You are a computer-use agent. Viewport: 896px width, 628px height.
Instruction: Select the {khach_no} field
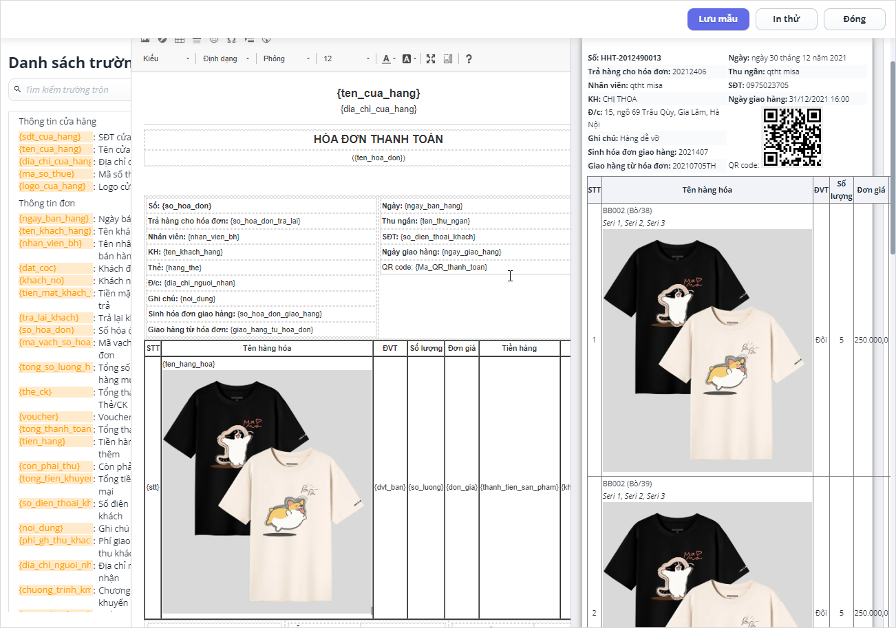[x=54, y=281]
